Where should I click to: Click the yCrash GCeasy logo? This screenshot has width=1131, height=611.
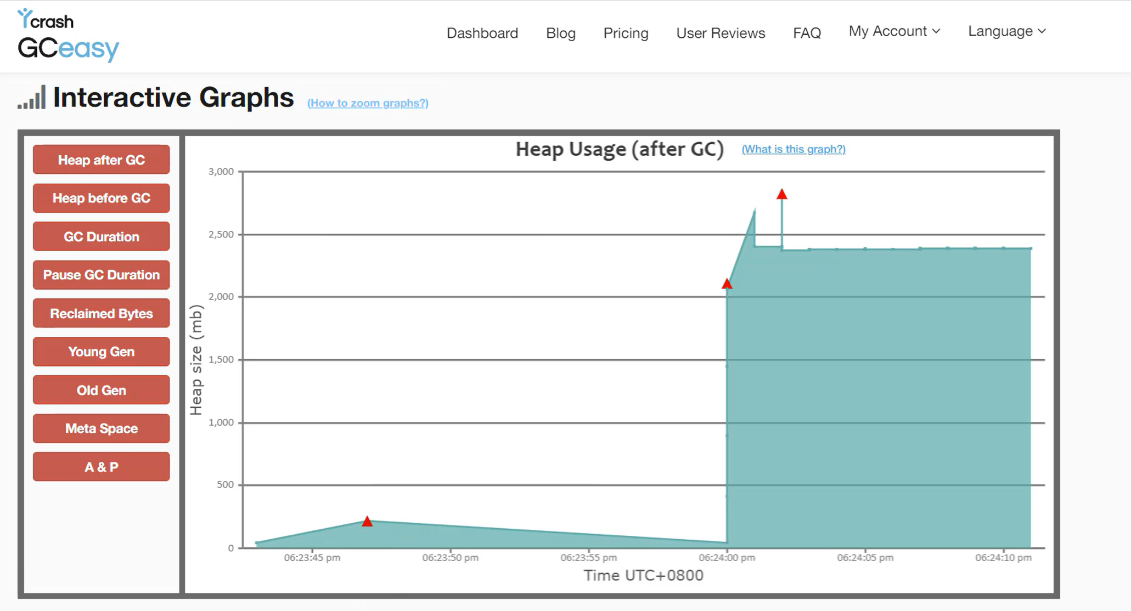[68, 35]
